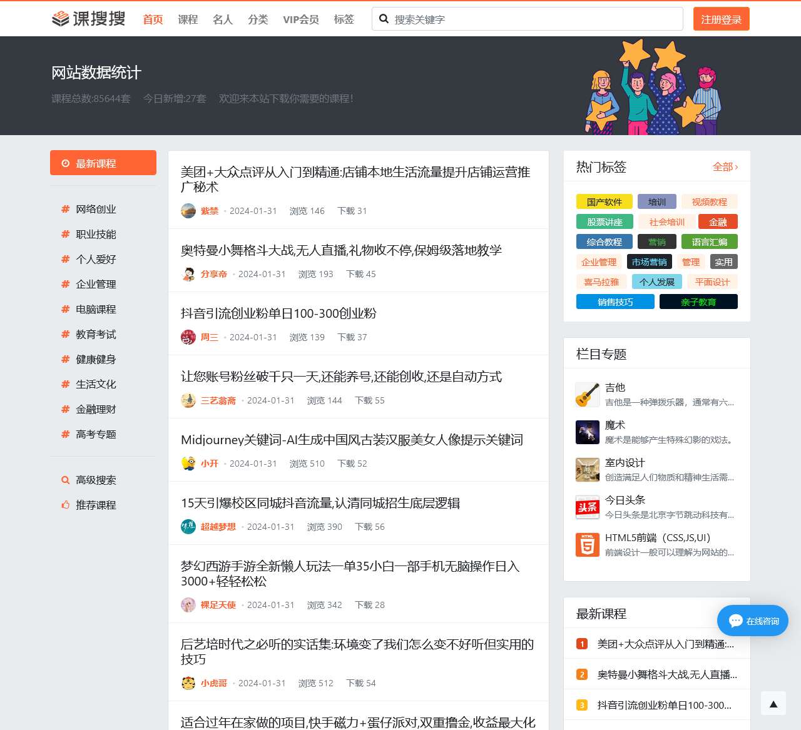Select the 喜马拉雅 tag

(x=601, y=281)
